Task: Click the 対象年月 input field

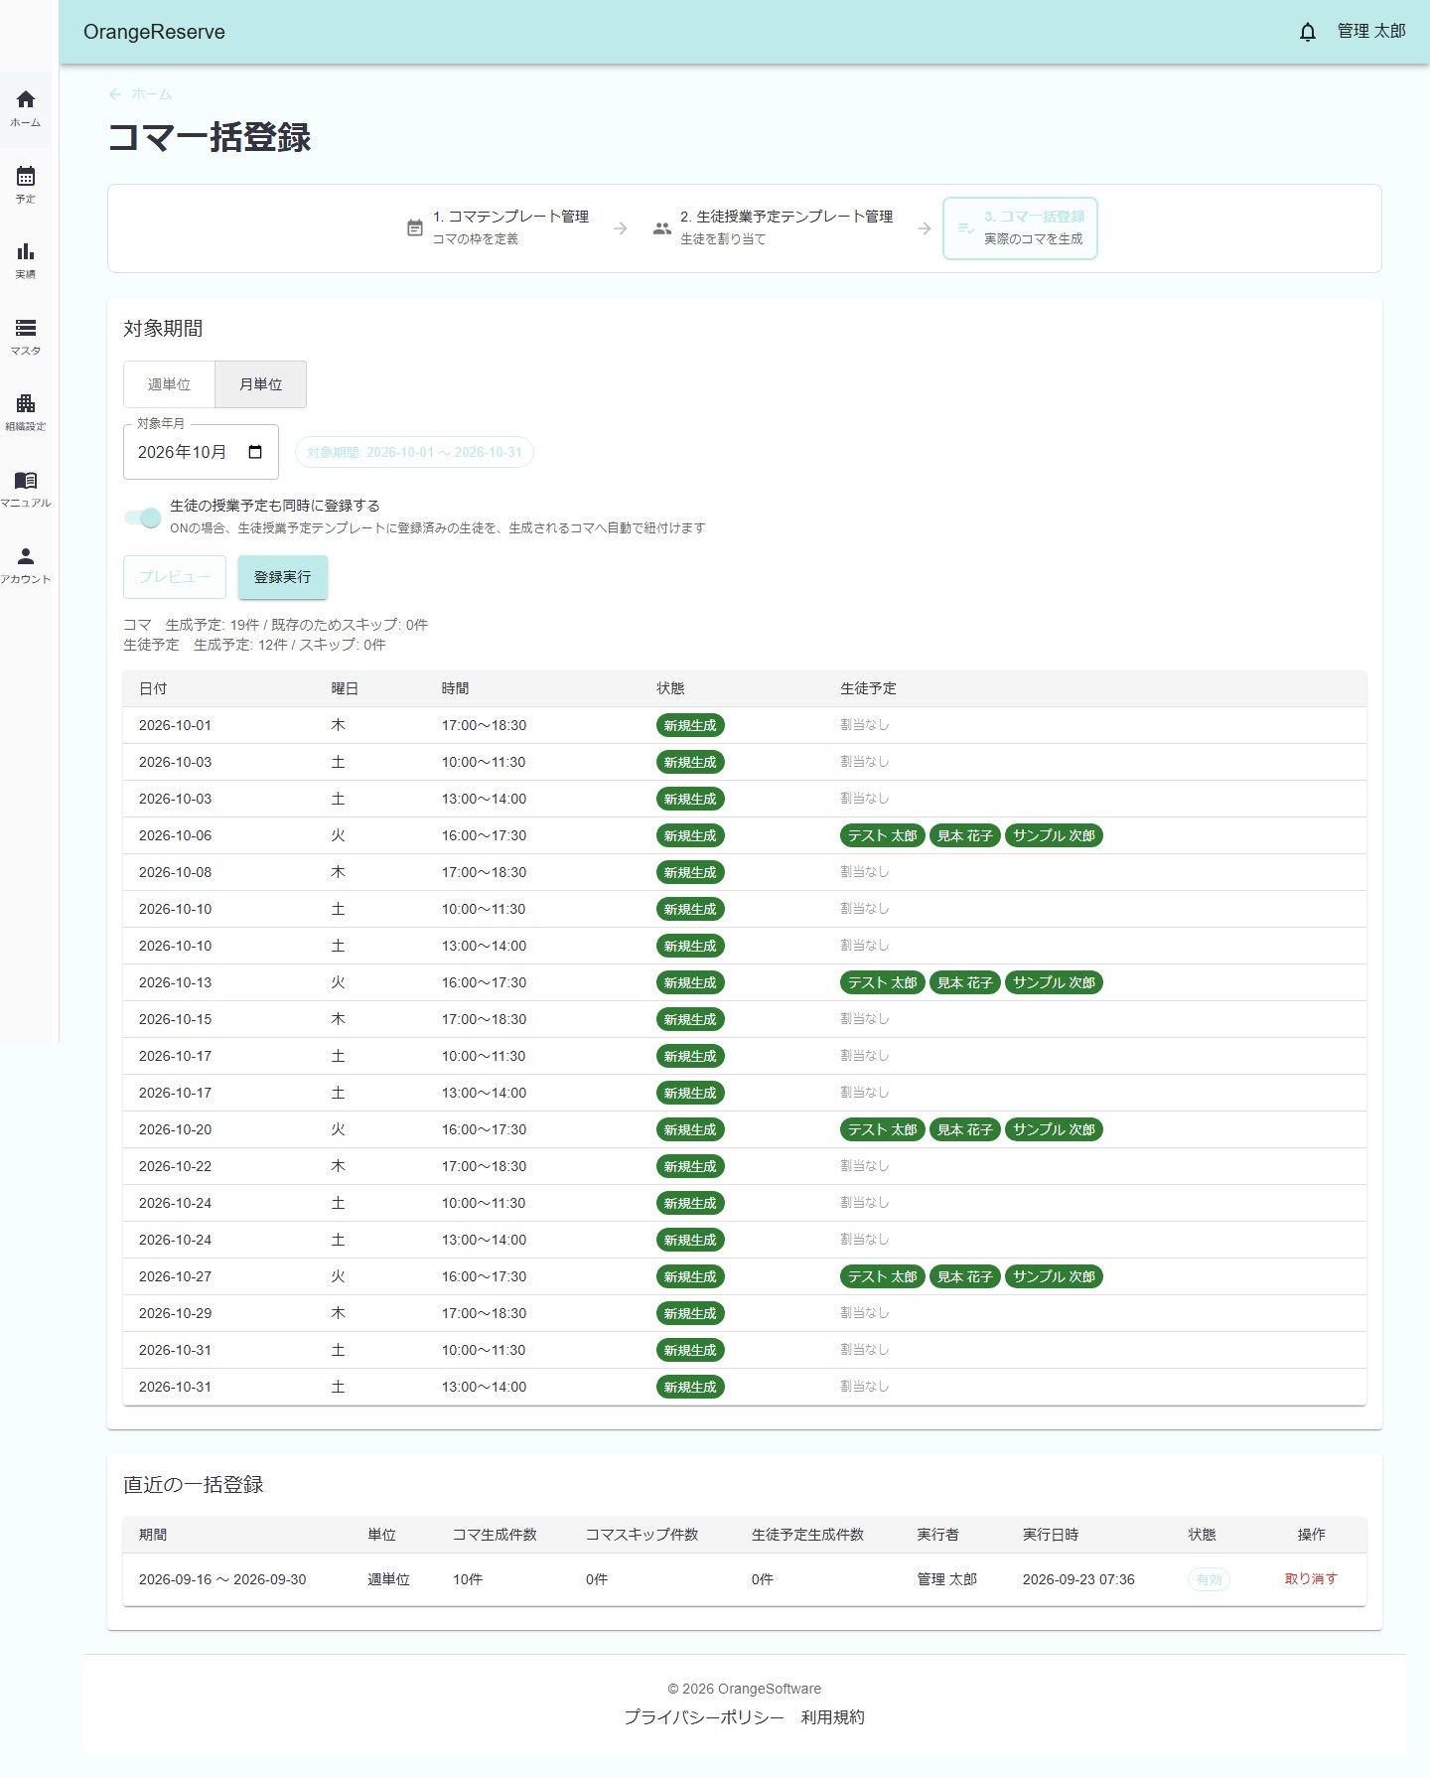Action: click(201, 452)
